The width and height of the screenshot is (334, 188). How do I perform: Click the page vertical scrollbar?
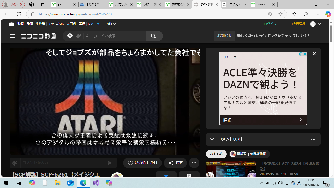[331, 99]
